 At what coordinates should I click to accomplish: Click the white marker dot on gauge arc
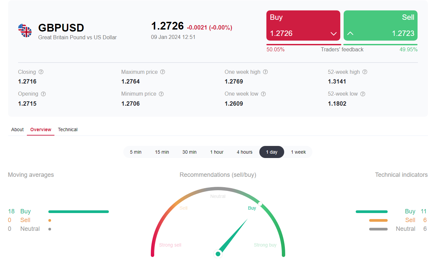pos(260,204)
